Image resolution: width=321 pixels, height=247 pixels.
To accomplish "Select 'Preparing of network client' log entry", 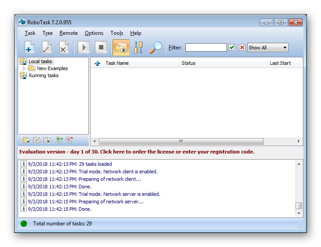I will pos(84,179).
